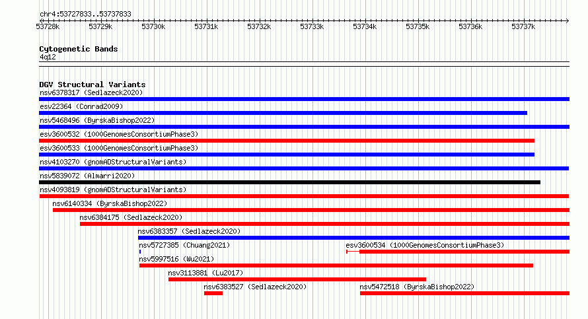This screenshot has width=588, height=319.
Task: Click the chr4:53727833..53737833 region label
Action: [x=85, y=15]
